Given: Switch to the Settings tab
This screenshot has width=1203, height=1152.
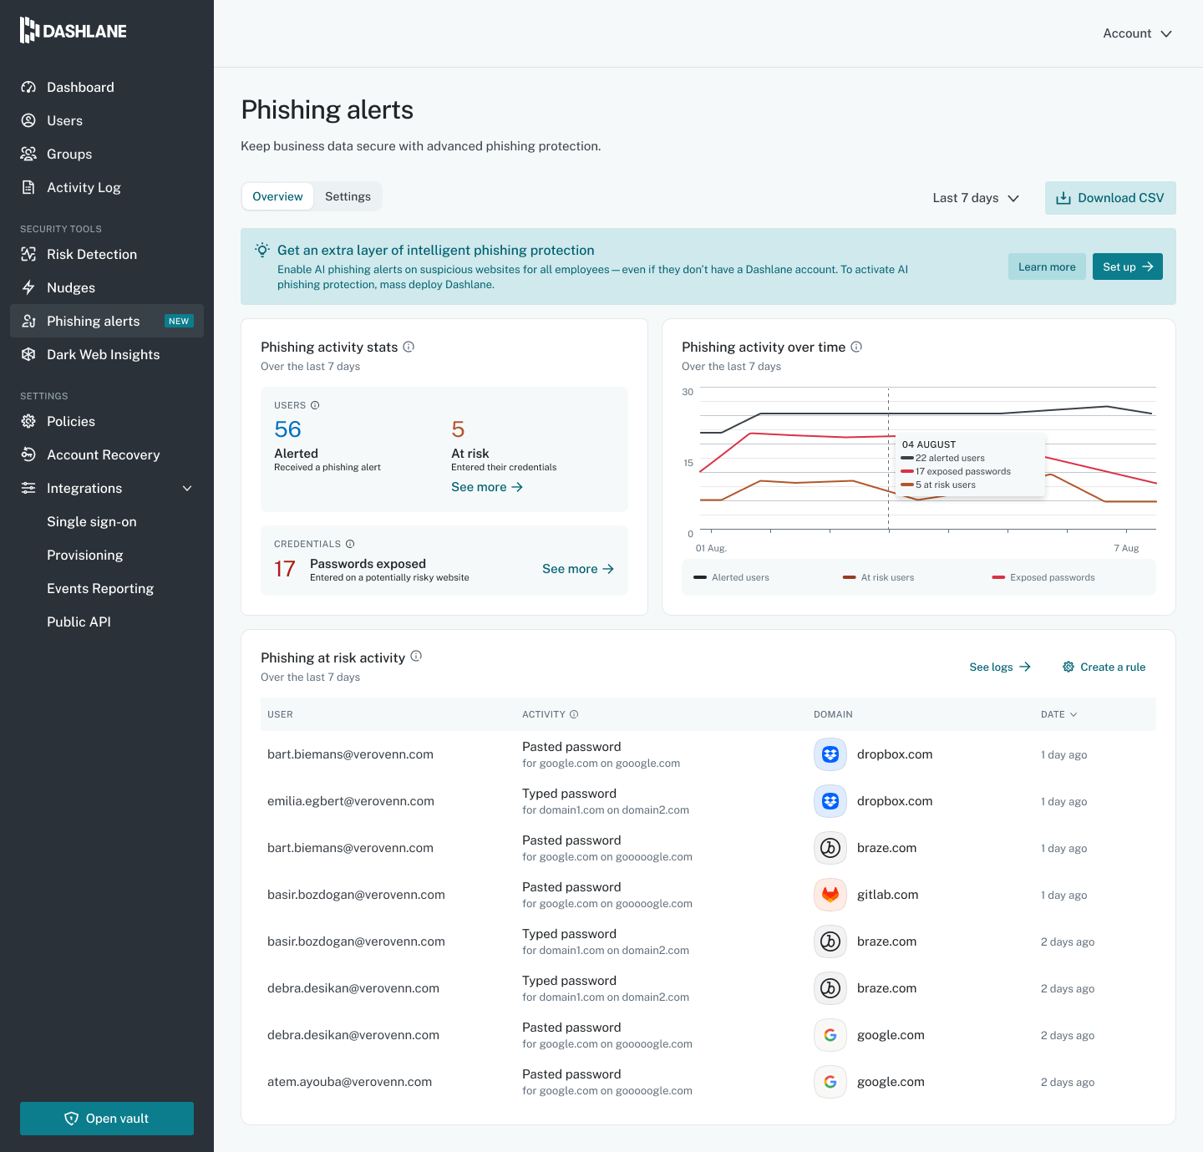Looking at the screenshot, I should [348, 196].
